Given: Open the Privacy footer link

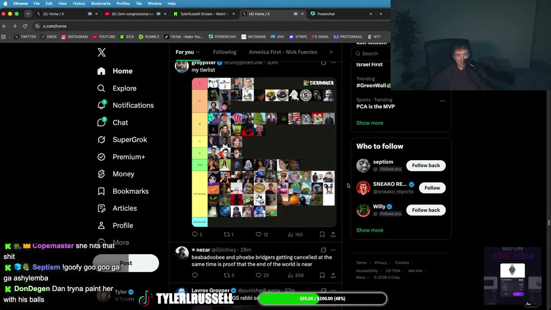Looking at the screenshot, I should click(x=381, y=263).
